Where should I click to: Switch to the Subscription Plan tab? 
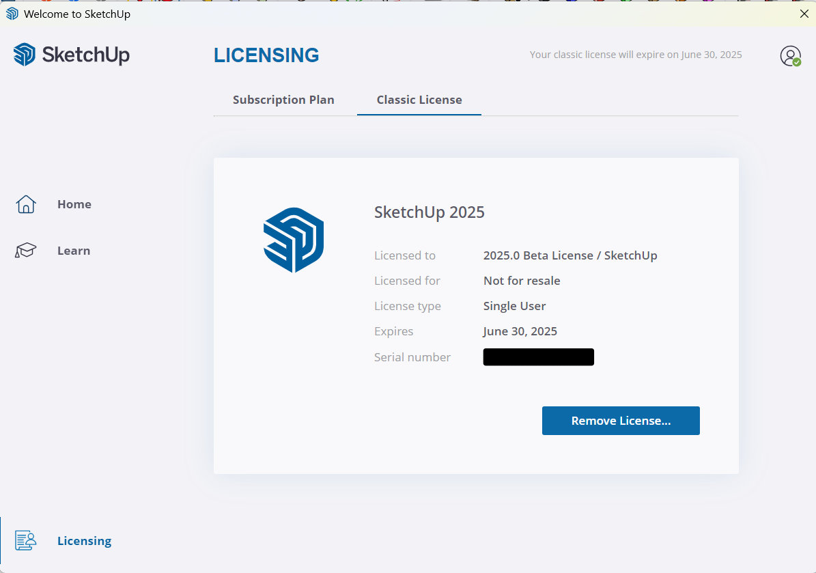coord(283,100)
